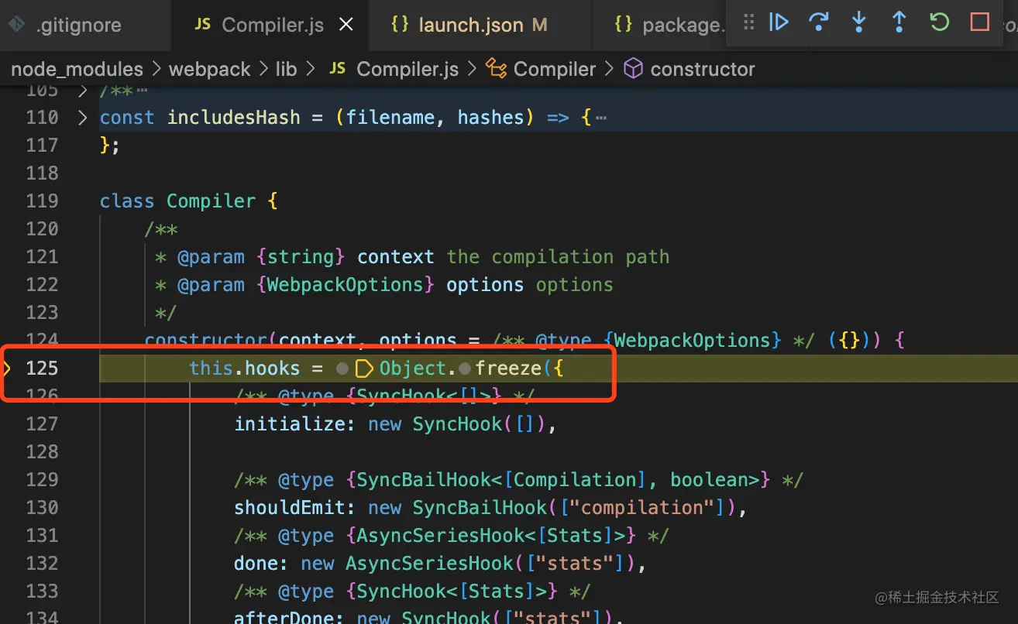Click the 'class Compiler {' declaration

(x=189, y=201)
